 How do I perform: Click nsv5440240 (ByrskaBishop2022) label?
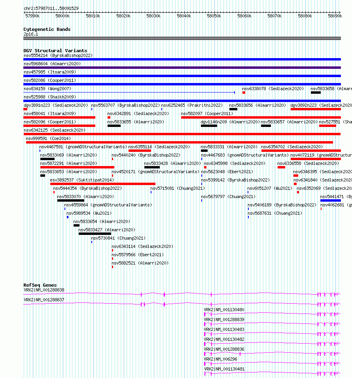click(x=146, y=155)
